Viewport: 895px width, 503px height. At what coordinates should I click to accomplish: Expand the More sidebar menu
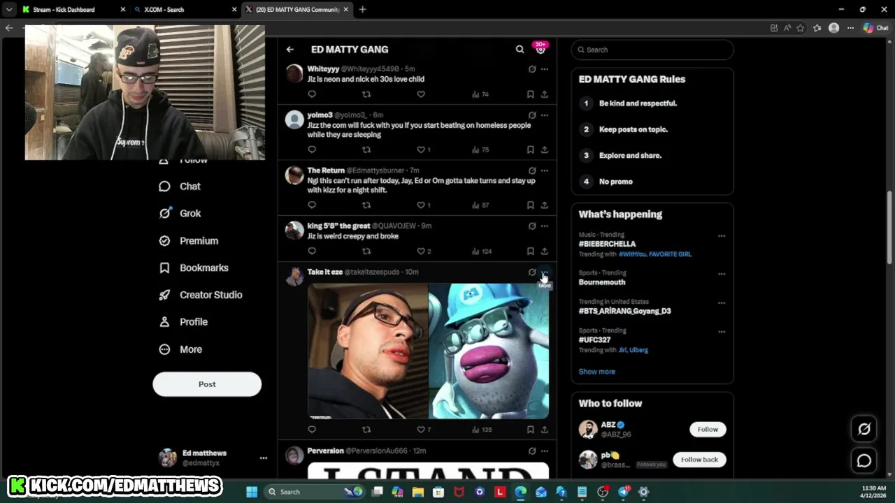[x=180, y=349]
